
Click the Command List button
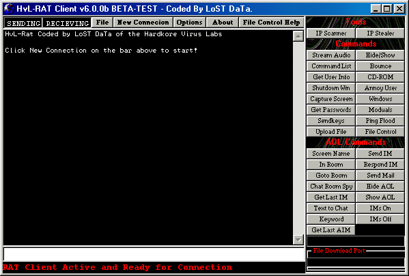[x=330, y=66]
